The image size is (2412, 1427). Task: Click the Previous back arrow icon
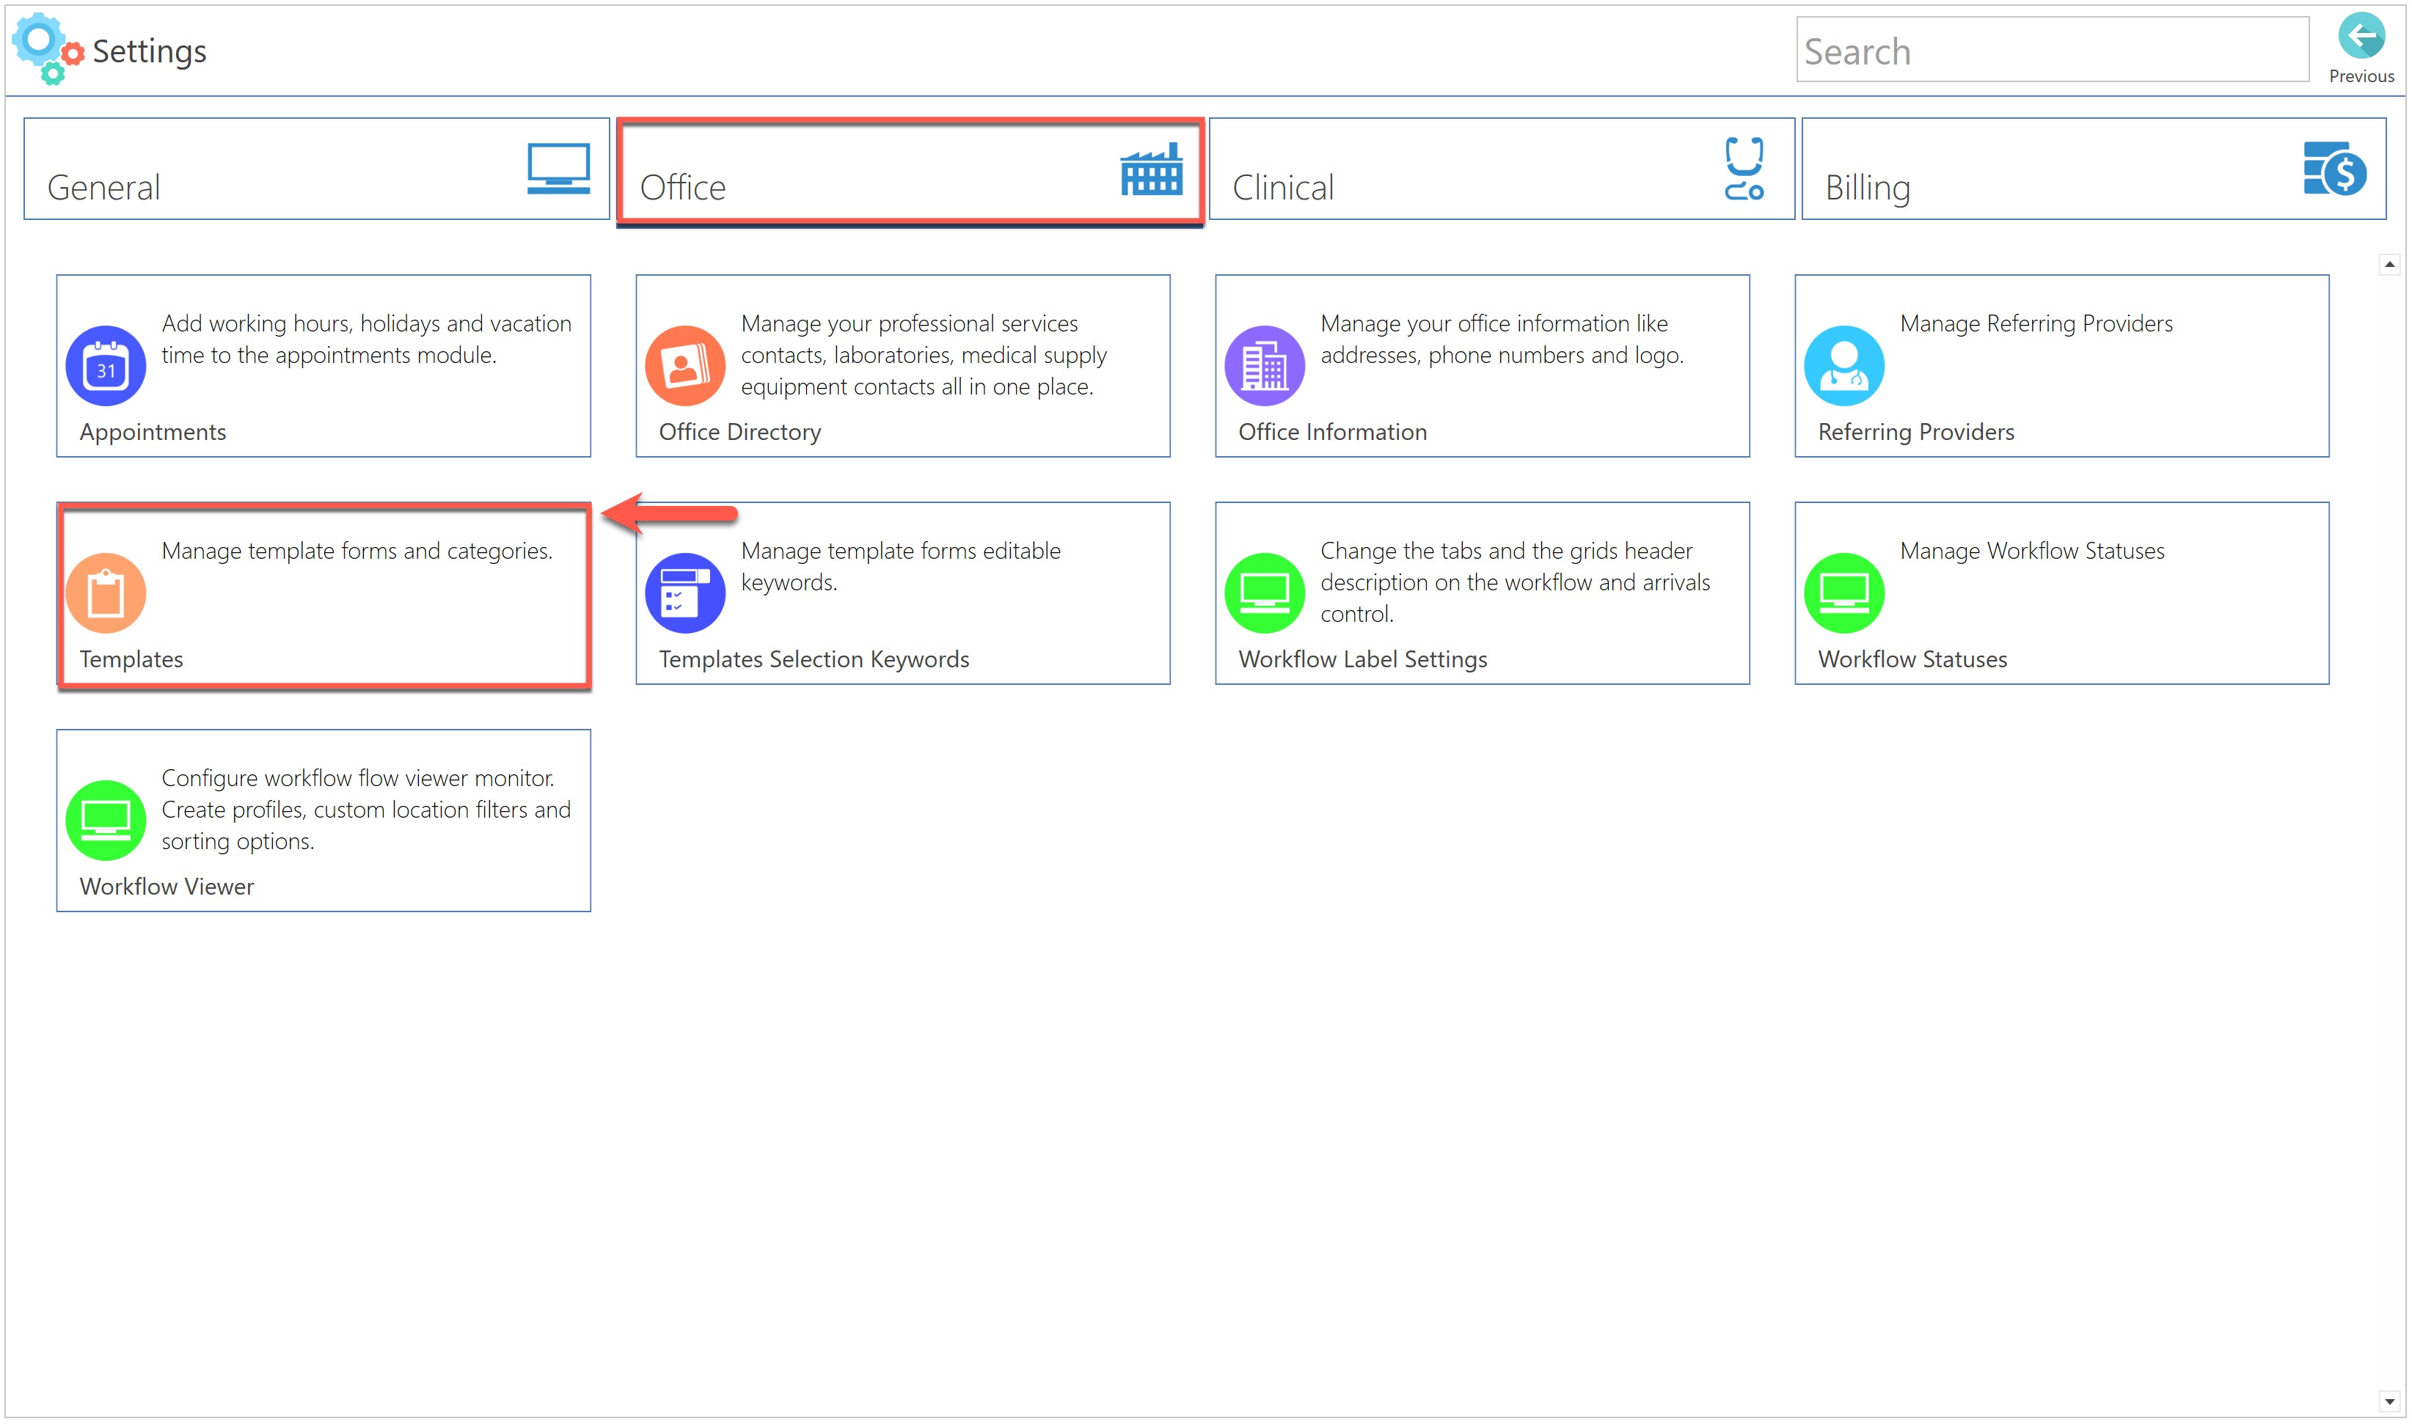tap(2361, 37)
